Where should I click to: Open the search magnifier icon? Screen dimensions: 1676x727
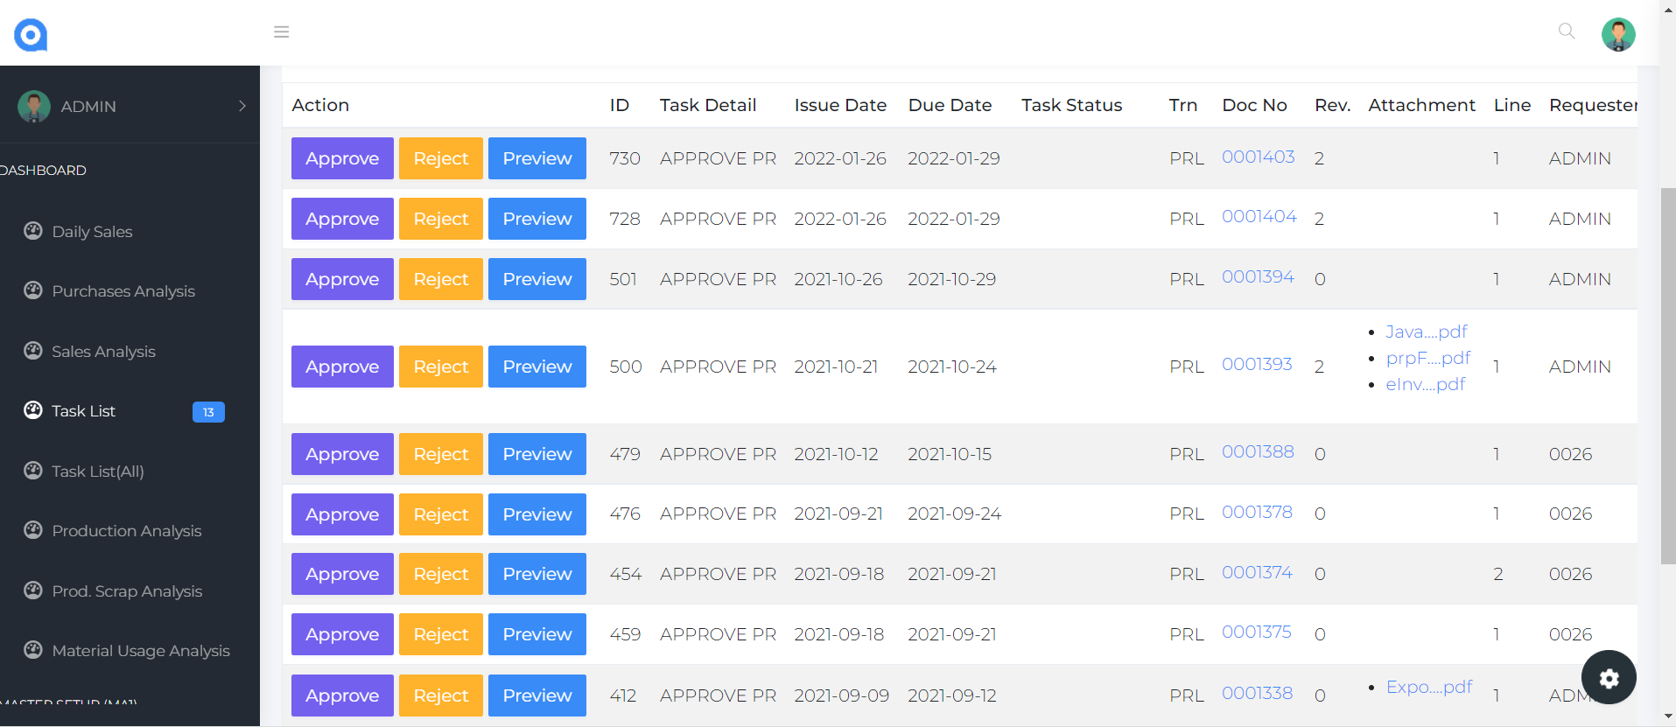pos(1566,31)
